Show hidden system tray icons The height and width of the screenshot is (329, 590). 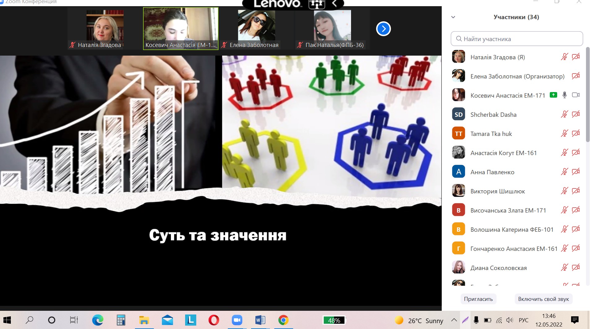click(x=454, y=320)
